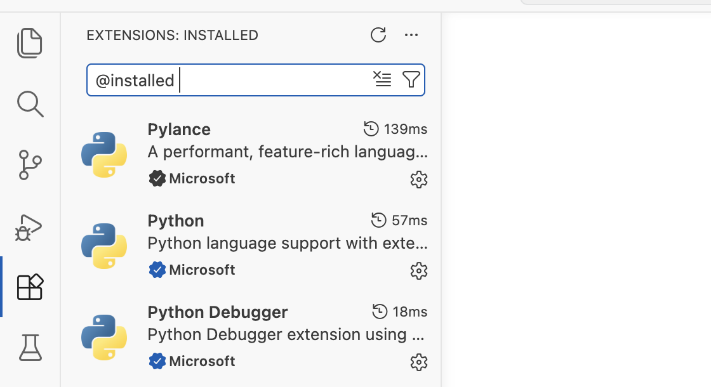Viewport: 711px width, 387px height.
Task: Click the Extensions: Installed panel header
Action: [172, 36]
